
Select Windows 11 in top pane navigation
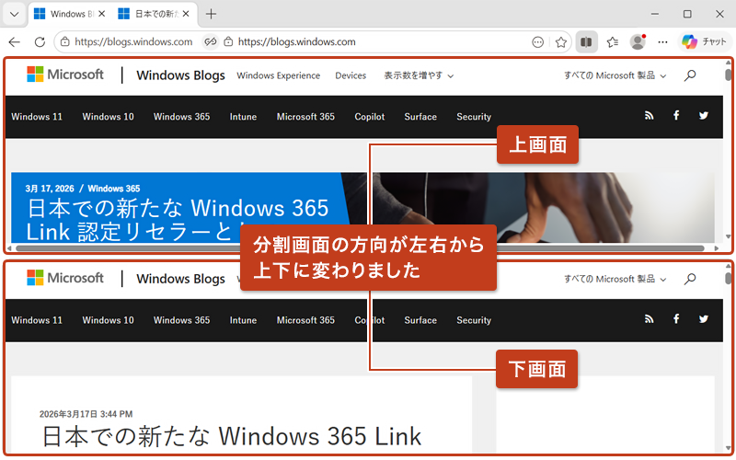coord(37,117)
